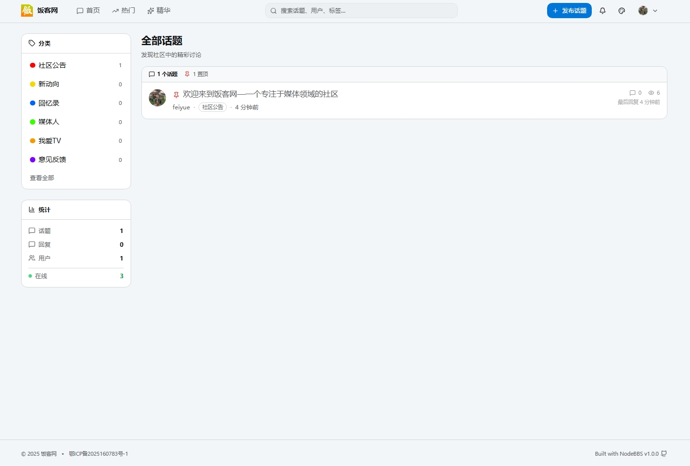Open the theme palette icon
690x466 pixels.
click(622, 11)
